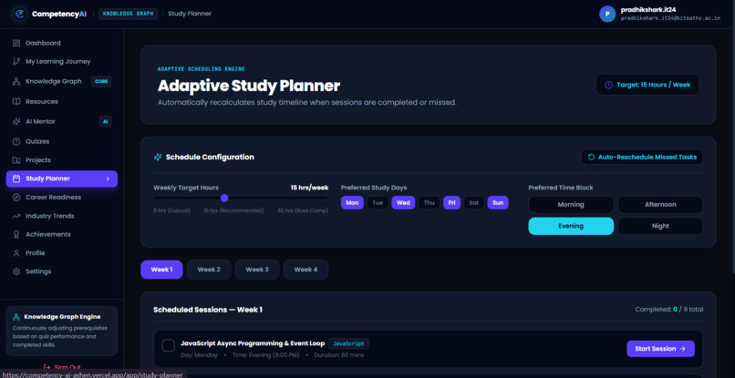Click the pradhikshark.it24 username

coord(647,9)
